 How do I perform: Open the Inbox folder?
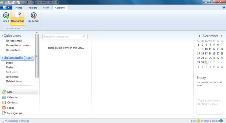point(9,63)
